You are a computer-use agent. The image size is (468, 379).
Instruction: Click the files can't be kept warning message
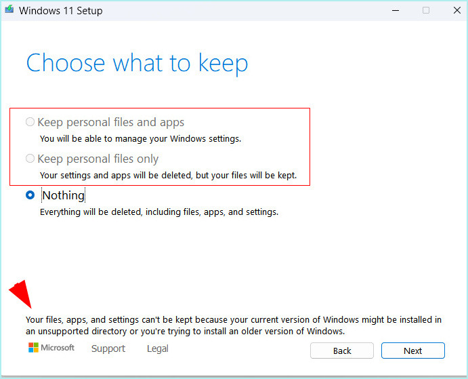[234, 325]
